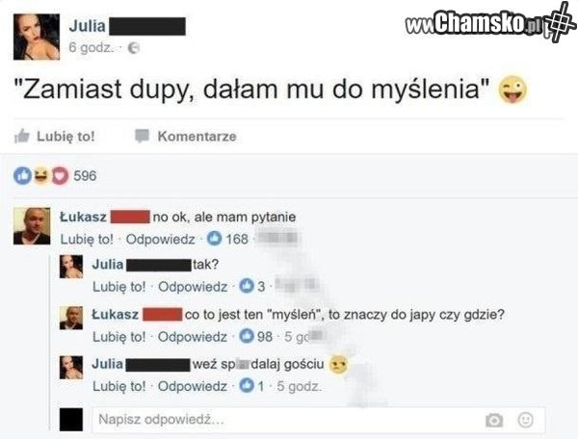
Task: Click the heart reaction icon near 596
Action: [60, 175]
